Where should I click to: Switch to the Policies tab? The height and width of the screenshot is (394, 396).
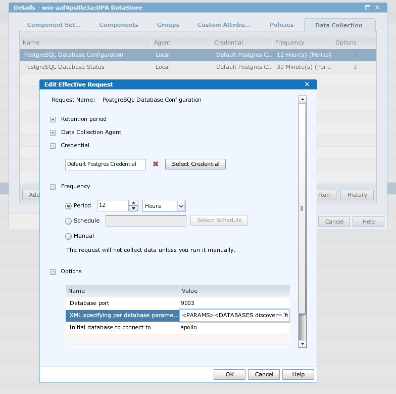click(x=281, y=25)
